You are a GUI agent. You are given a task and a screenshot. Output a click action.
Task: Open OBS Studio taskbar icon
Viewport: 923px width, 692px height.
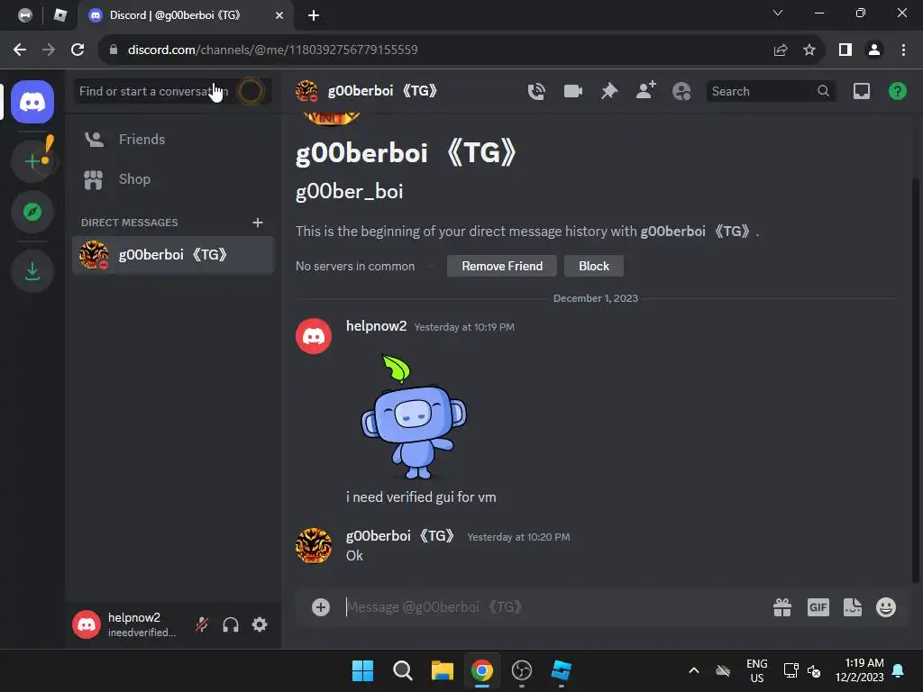coord(522,670)
